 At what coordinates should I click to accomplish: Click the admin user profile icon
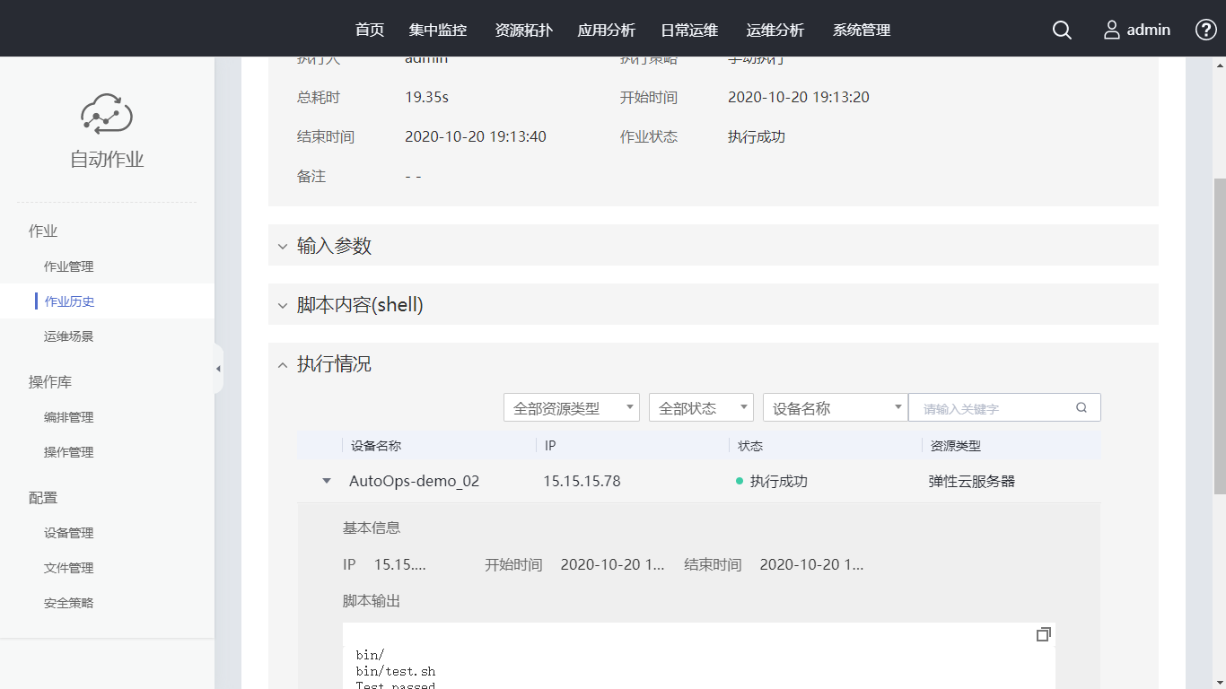[1112, 30]
